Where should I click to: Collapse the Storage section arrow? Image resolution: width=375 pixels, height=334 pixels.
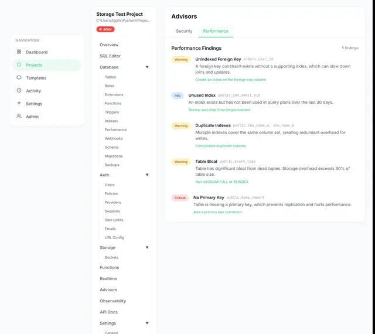pos(147,247)
